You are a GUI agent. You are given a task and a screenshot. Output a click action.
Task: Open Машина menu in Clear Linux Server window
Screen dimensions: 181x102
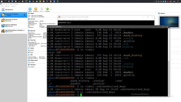point(65,20)
